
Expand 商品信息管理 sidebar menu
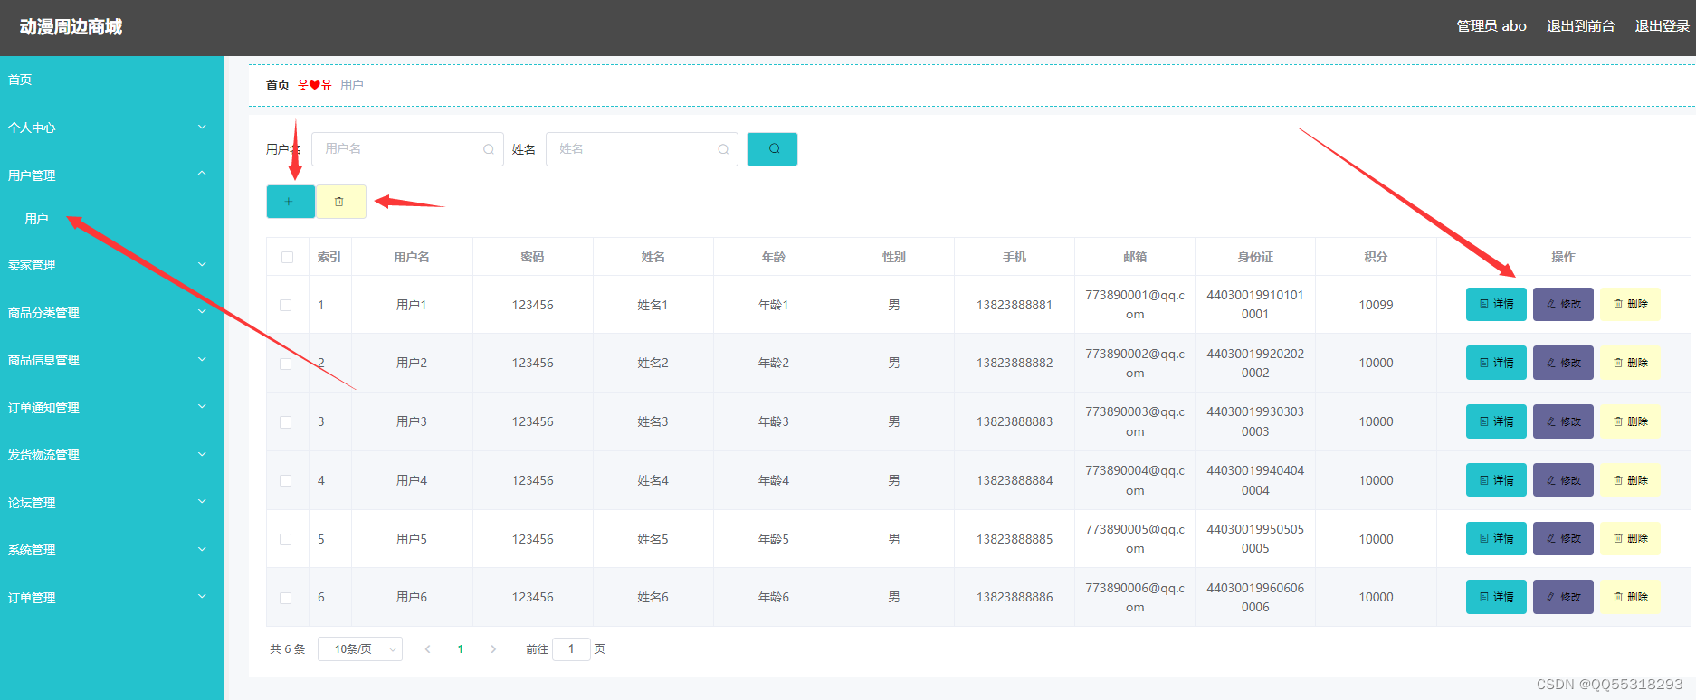(111, 360)
